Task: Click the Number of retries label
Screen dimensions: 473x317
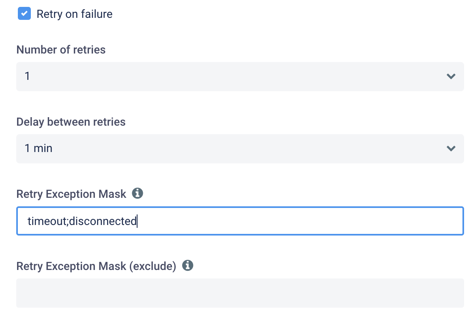Action: [x=61, y=50]
